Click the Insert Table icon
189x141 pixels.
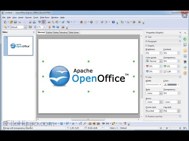(x=85, y=22)
